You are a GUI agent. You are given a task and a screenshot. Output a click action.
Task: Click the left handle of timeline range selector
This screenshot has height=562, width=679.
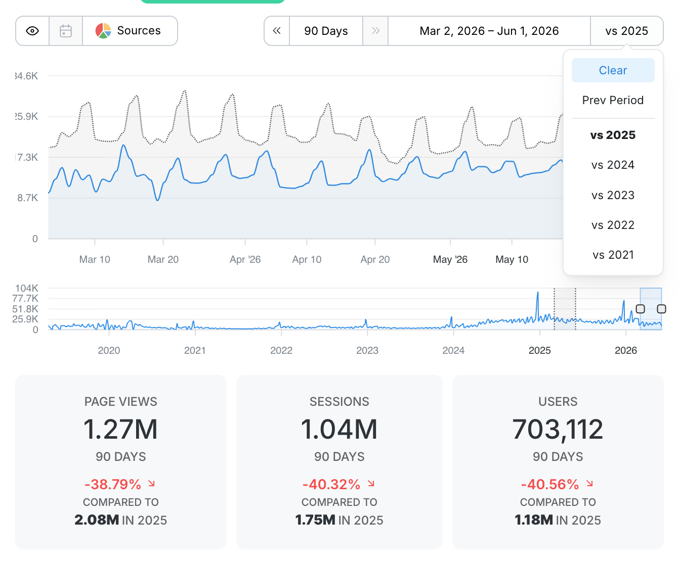pos(641,309)
